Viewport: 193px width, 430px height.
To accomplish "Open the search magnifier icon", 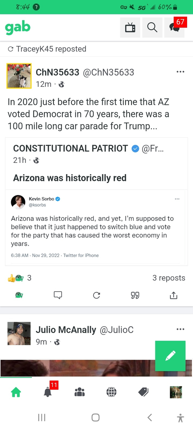I will (152, 27).
